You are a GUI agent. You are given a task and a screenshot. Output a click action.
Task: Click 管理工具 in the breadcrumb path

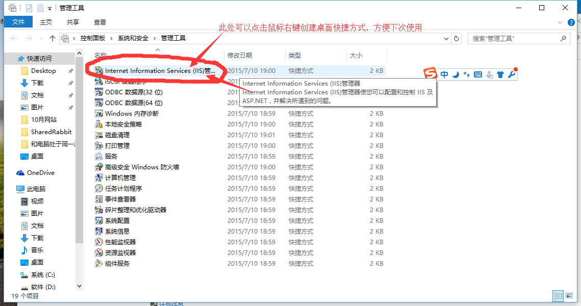click(173, 38)
